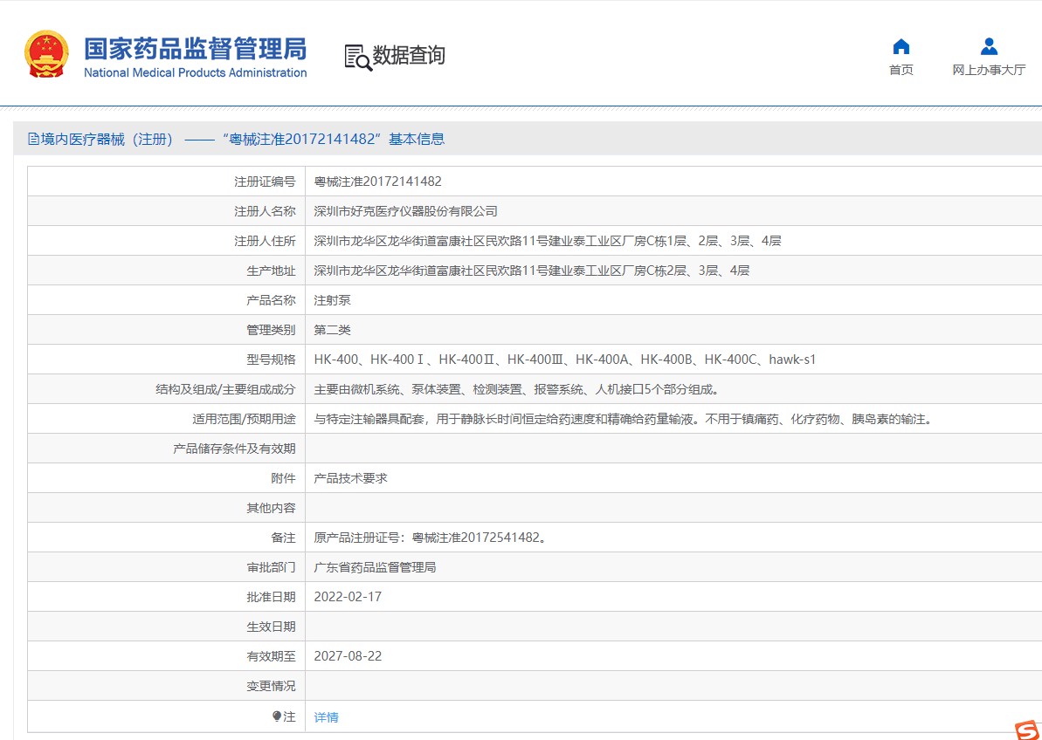Click the Sogou input S icon
Image resolution: width=1042 pixels, height=740 pixels.
click(1026, 729)
